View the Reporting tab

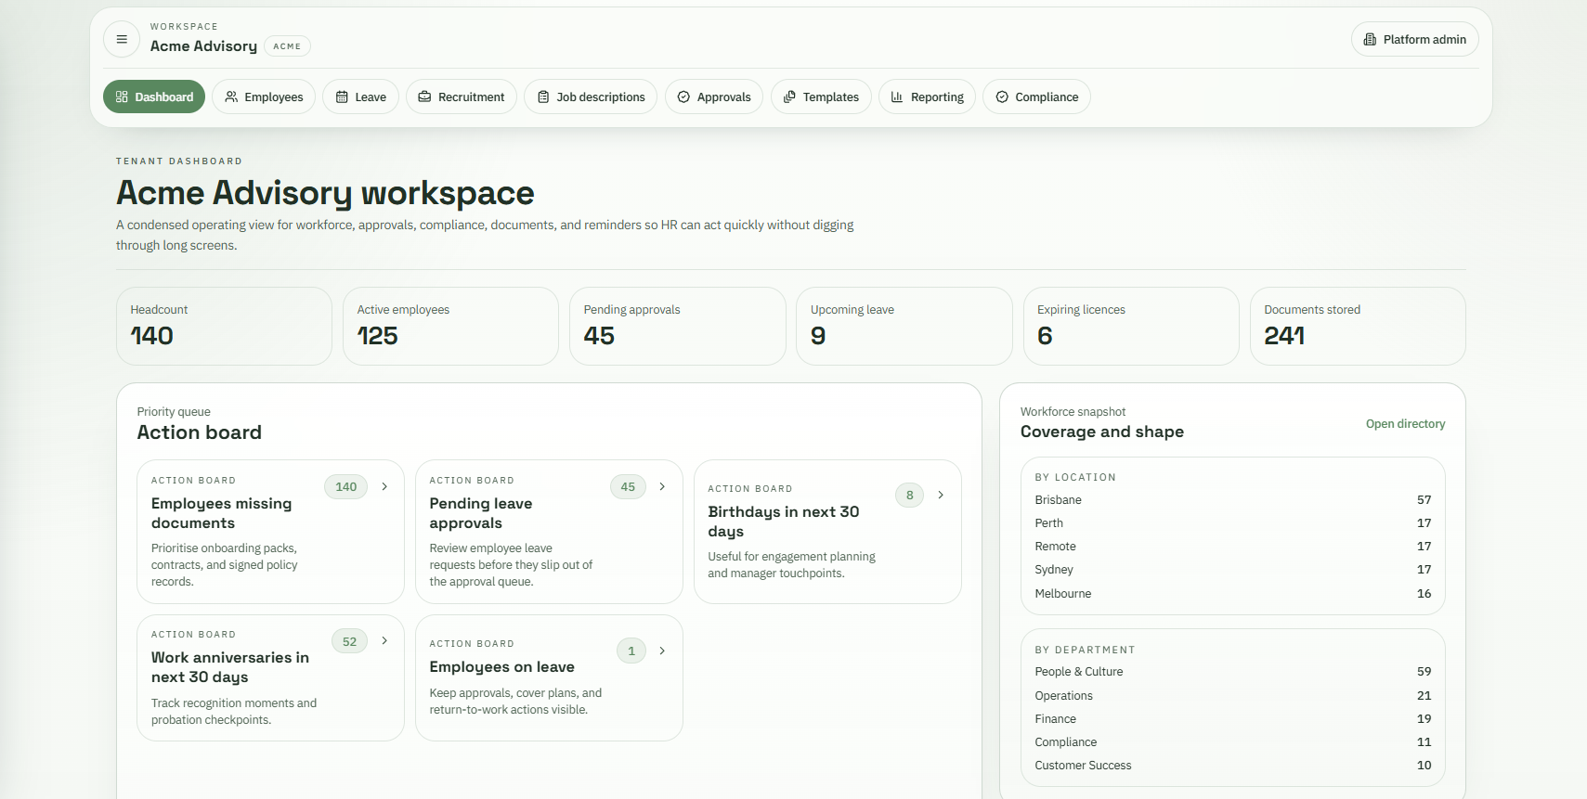point(927,97)
